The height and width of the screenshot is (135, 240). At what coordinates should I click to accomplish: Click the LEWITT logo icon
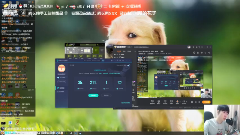coord(67,45)
